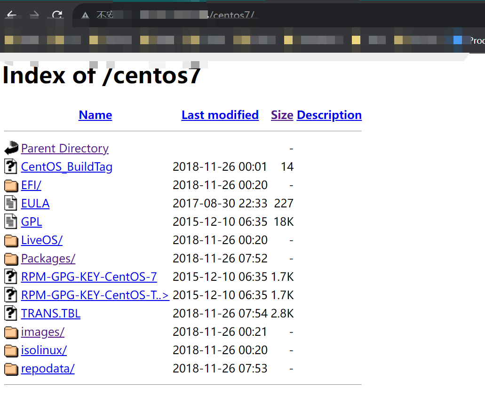Click the folder icon beside images/
Screen dimensions: 485x404
click(11, 332)
